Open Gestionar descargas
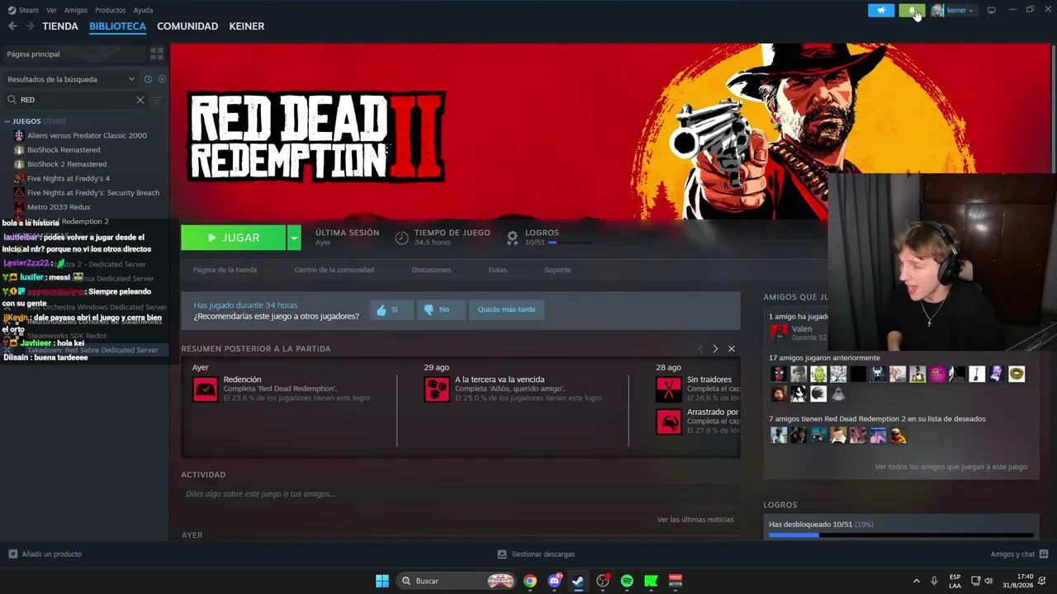1057x594 pixels. click(536, 554)
